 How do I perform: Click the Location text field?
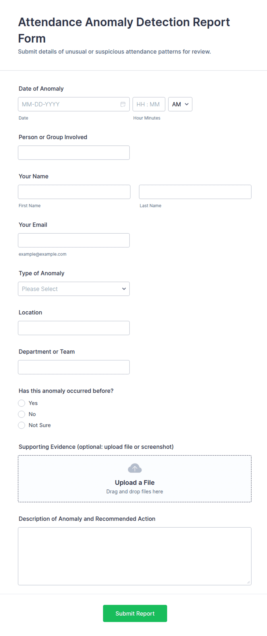coord(74,328)
